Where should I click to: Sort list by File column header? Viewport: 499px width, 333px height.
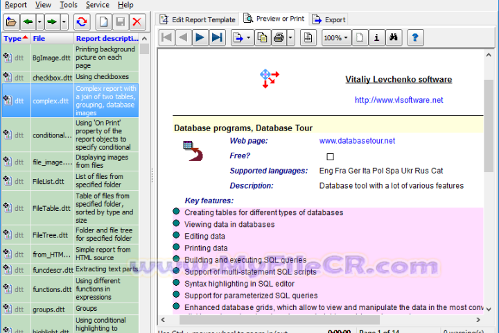[x=52, y=38]
